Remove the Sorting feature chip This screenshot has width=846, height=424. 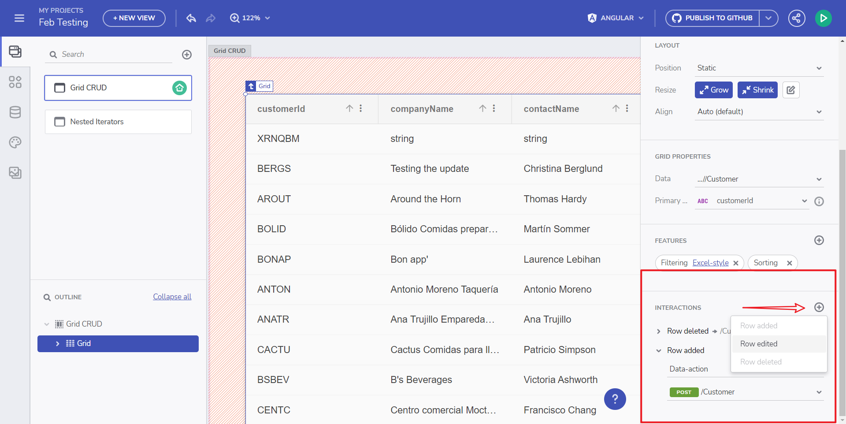point(790,263)
